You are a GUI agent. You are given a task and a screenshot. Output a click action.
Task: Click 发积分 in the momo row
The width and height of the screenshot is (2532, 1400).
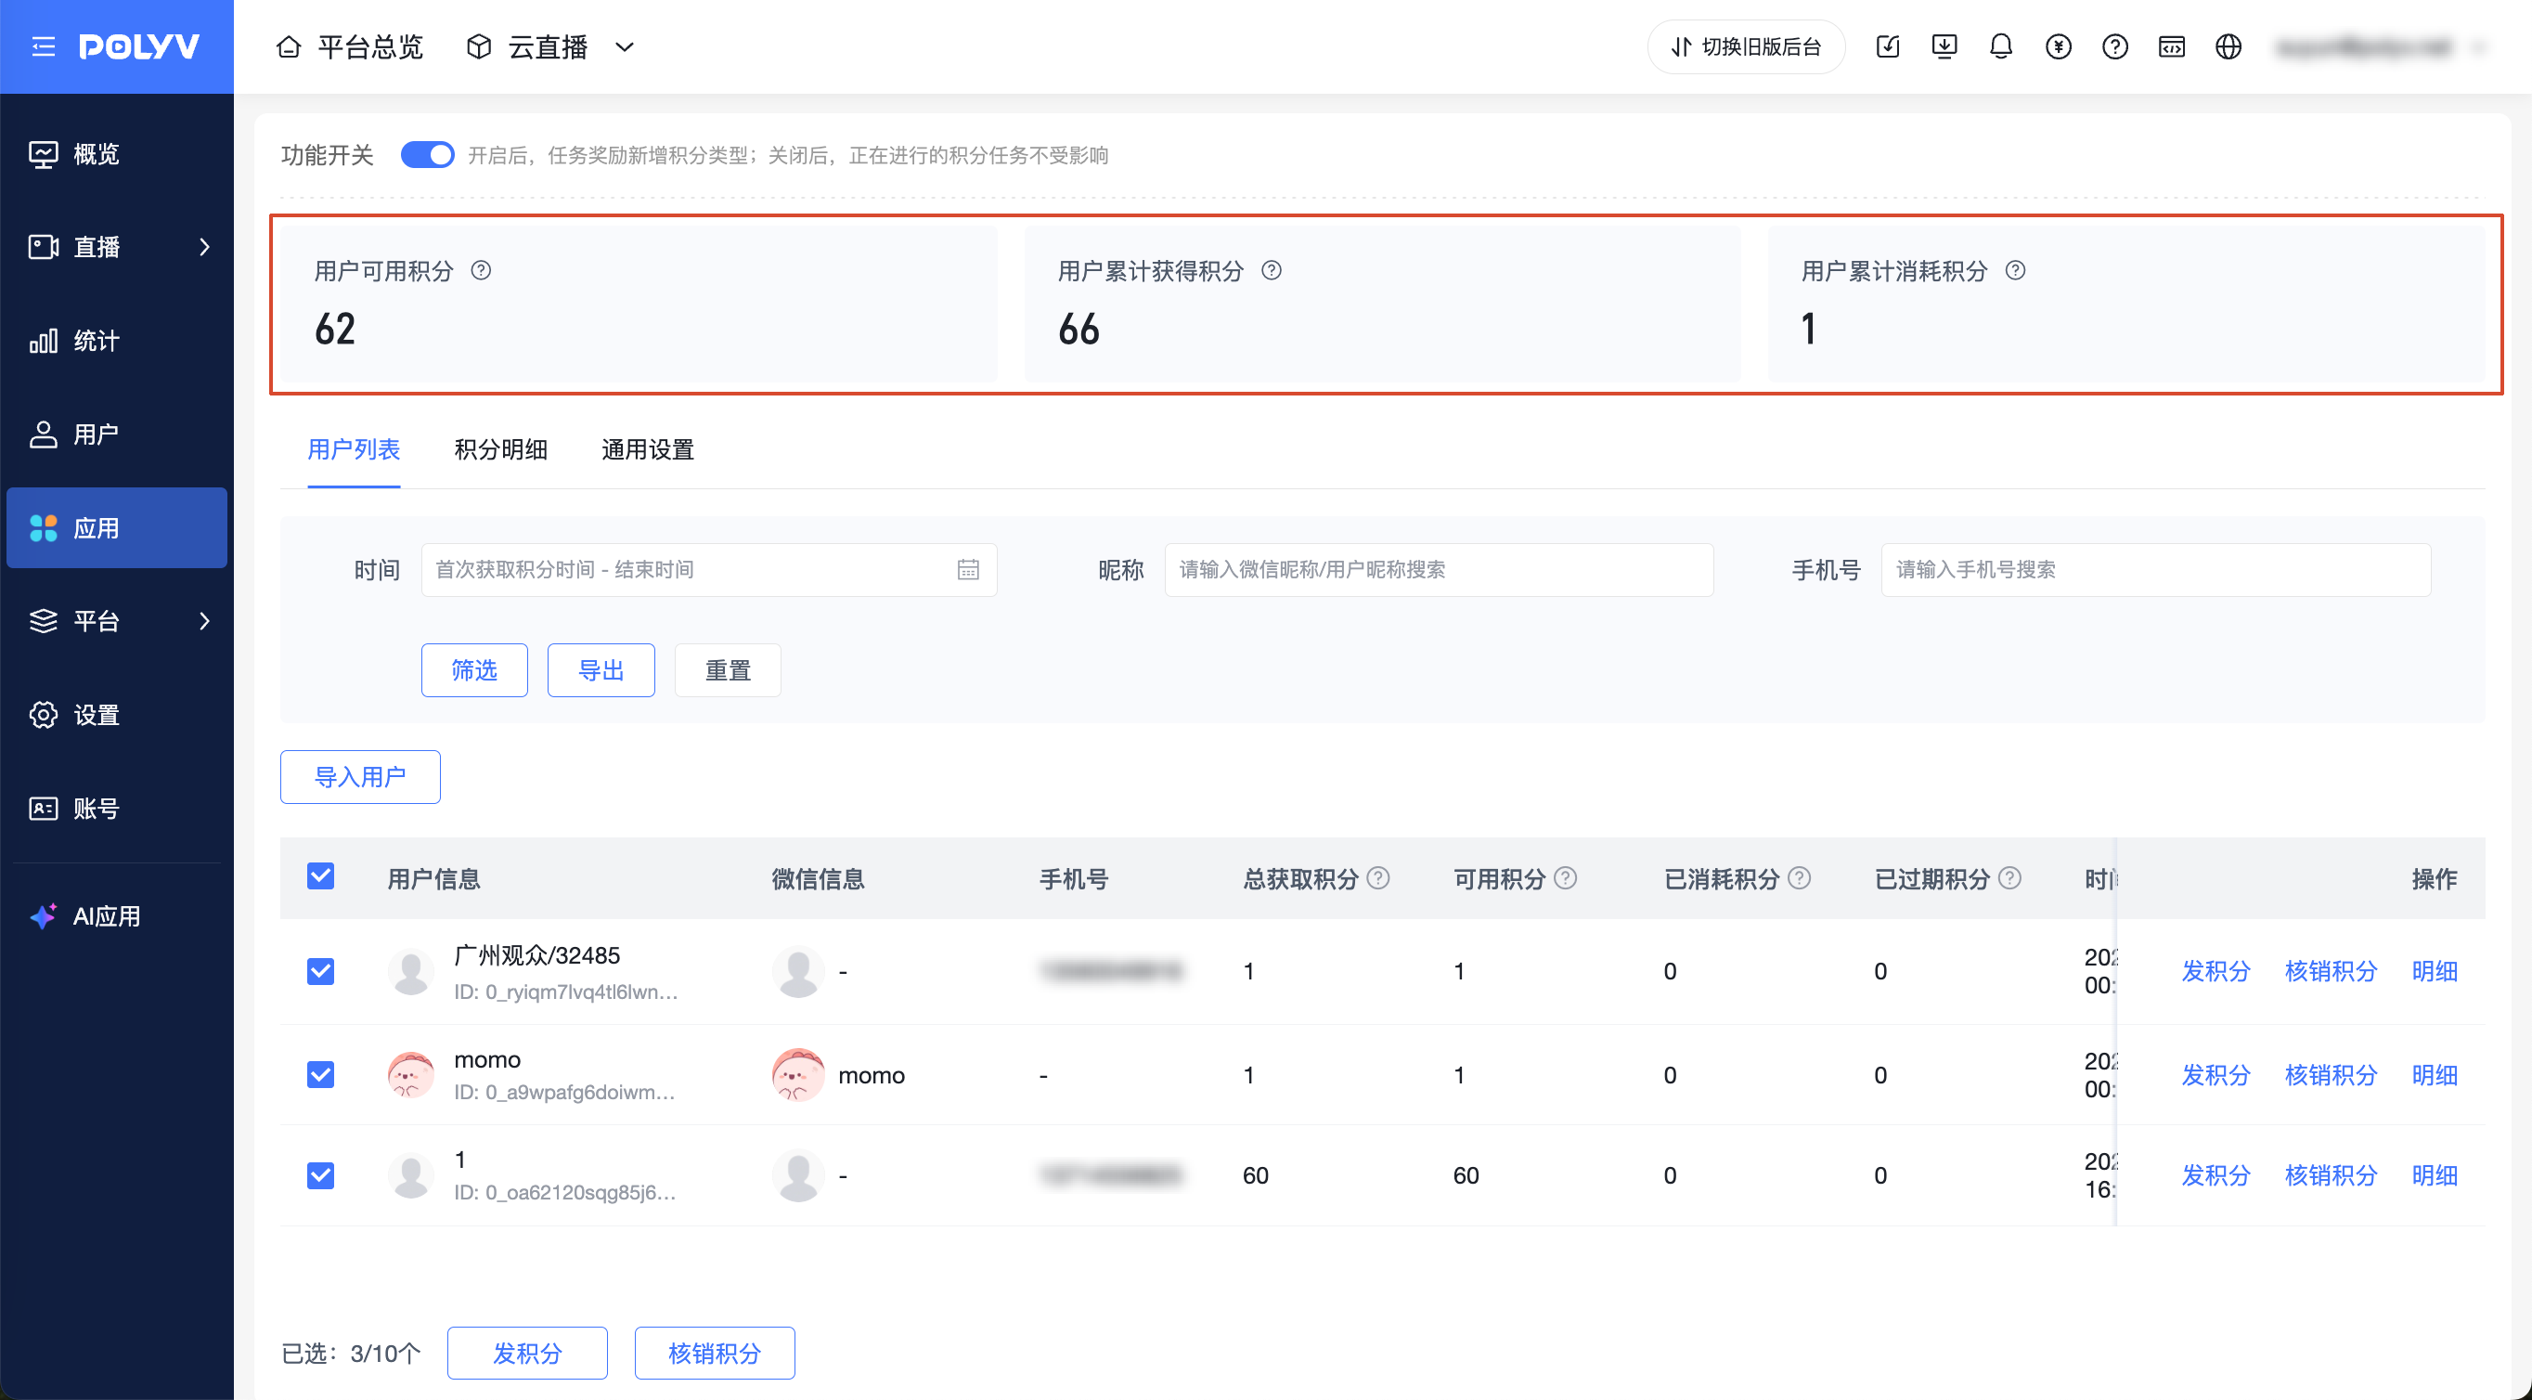(2216, 1074)
